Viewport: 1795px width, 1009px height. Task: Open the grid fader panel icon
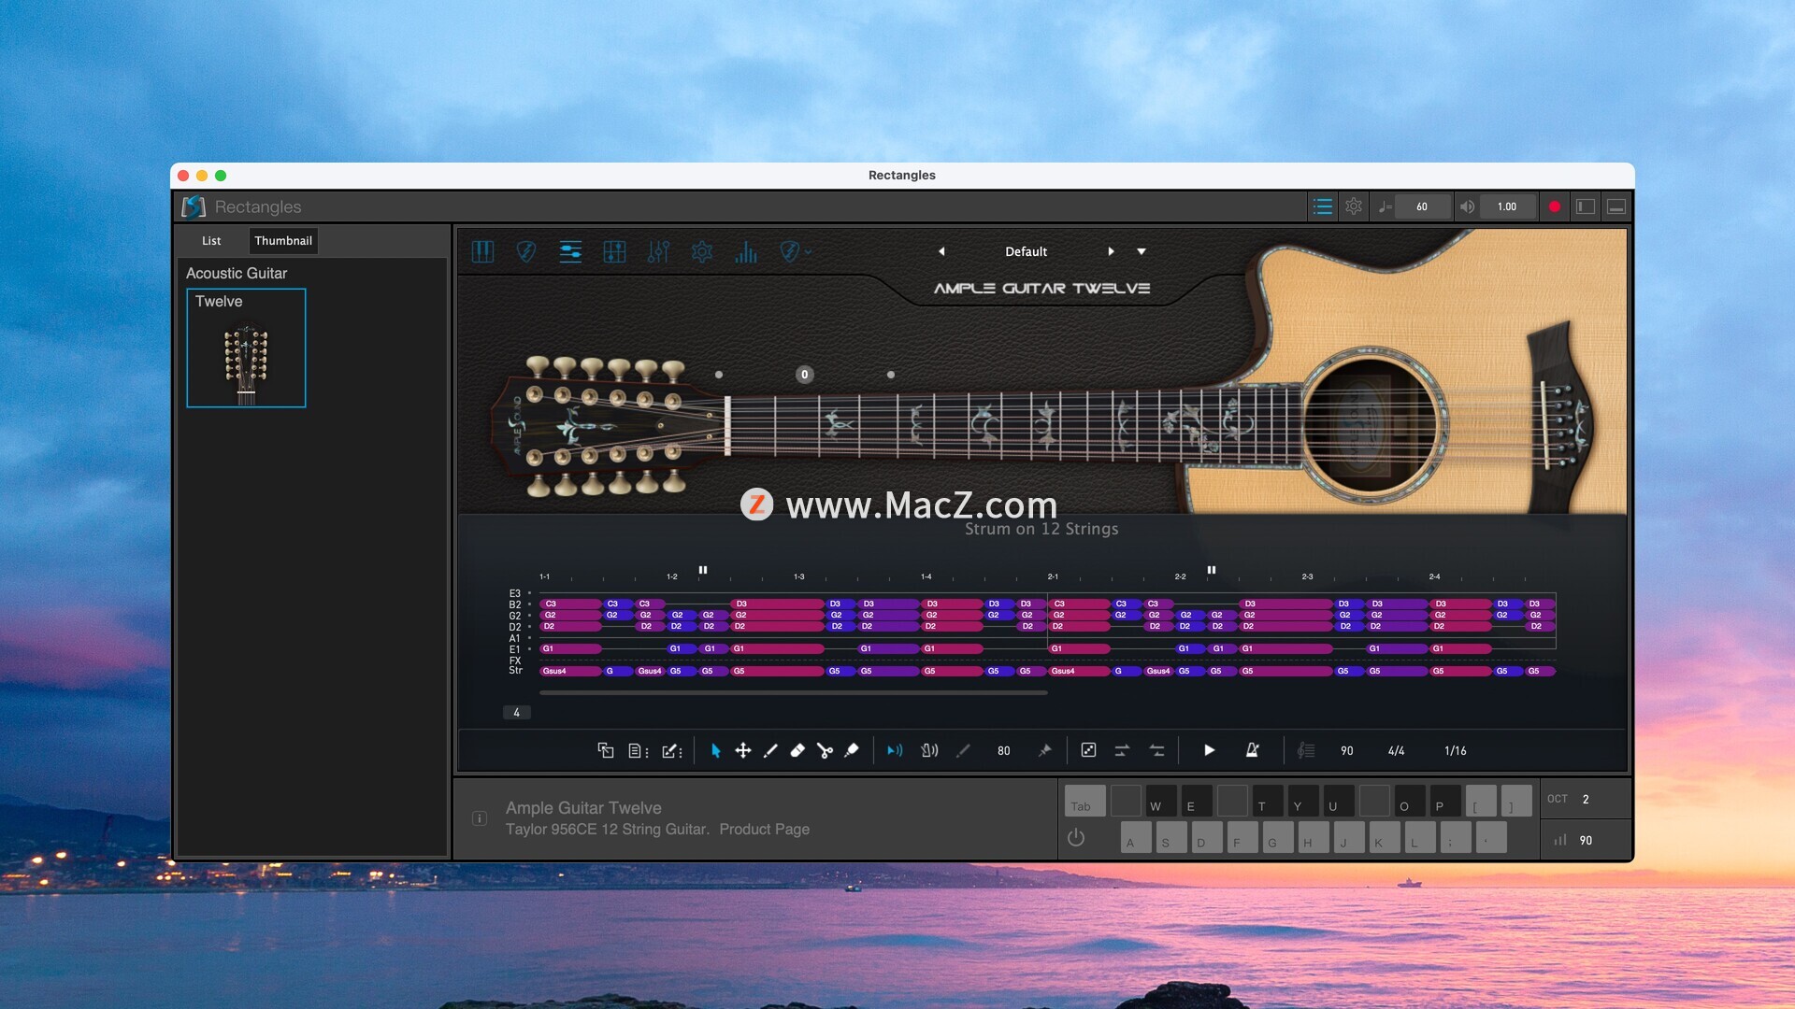pos(614,251)
